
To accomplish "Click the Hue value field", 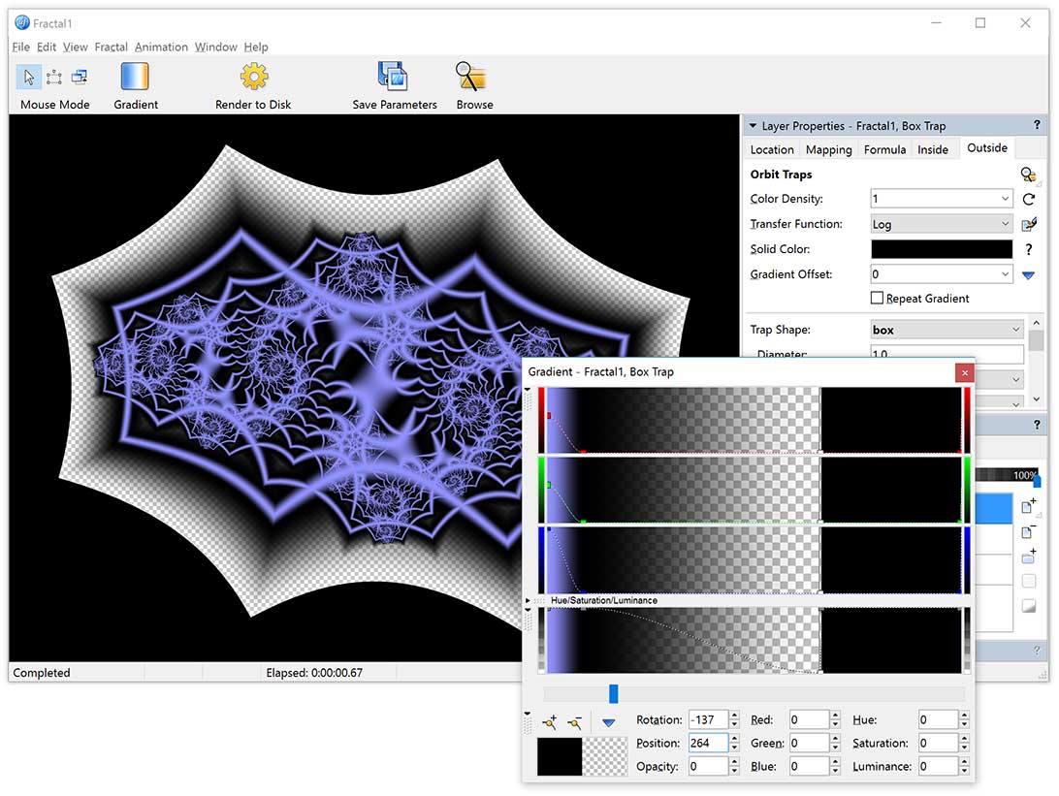I will pyautogui.click(x=938, y=719).
